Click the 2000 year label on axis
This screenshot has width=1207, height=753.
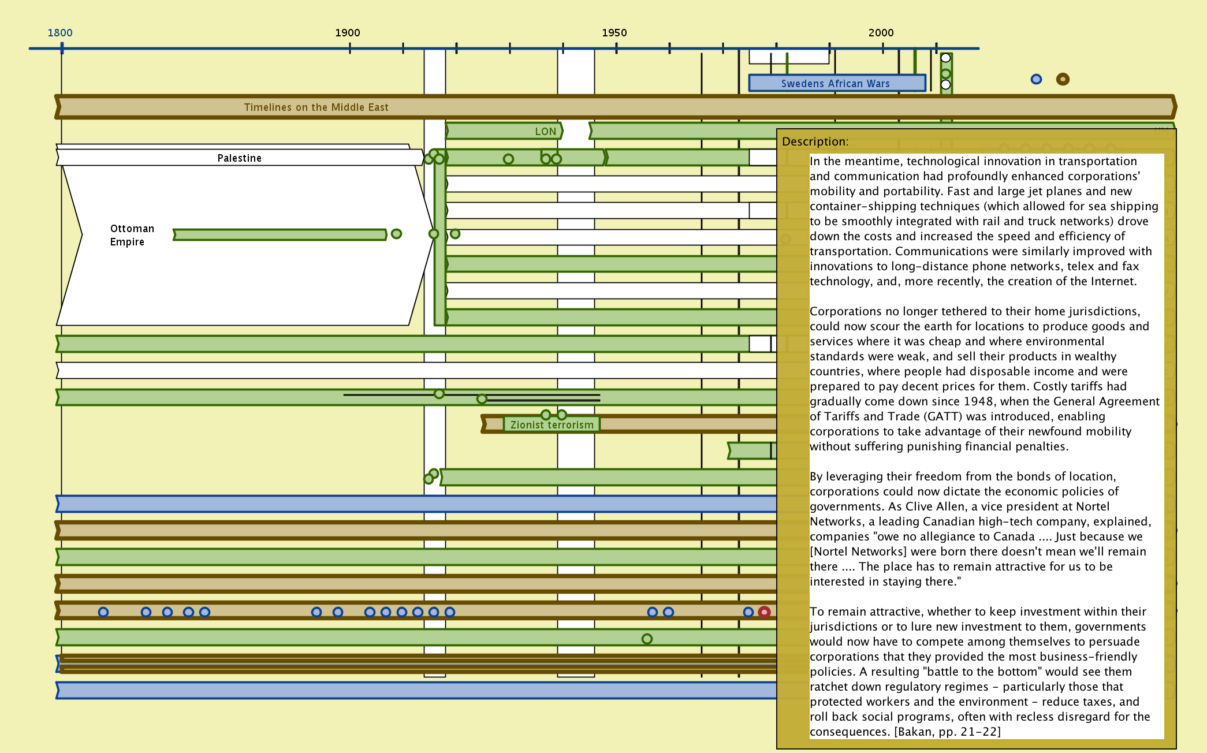[x=881, y=33]
